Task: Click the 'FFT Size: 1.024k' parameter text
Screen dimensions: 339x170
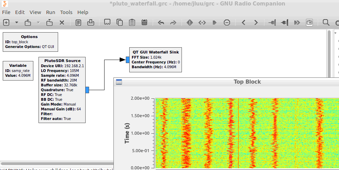Action: 146,57
